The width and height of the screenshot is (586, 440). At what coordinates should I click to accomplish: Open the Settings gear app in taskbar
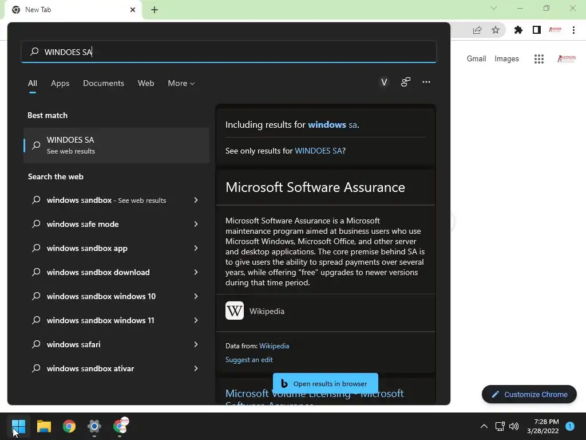[x=94, y=426]
